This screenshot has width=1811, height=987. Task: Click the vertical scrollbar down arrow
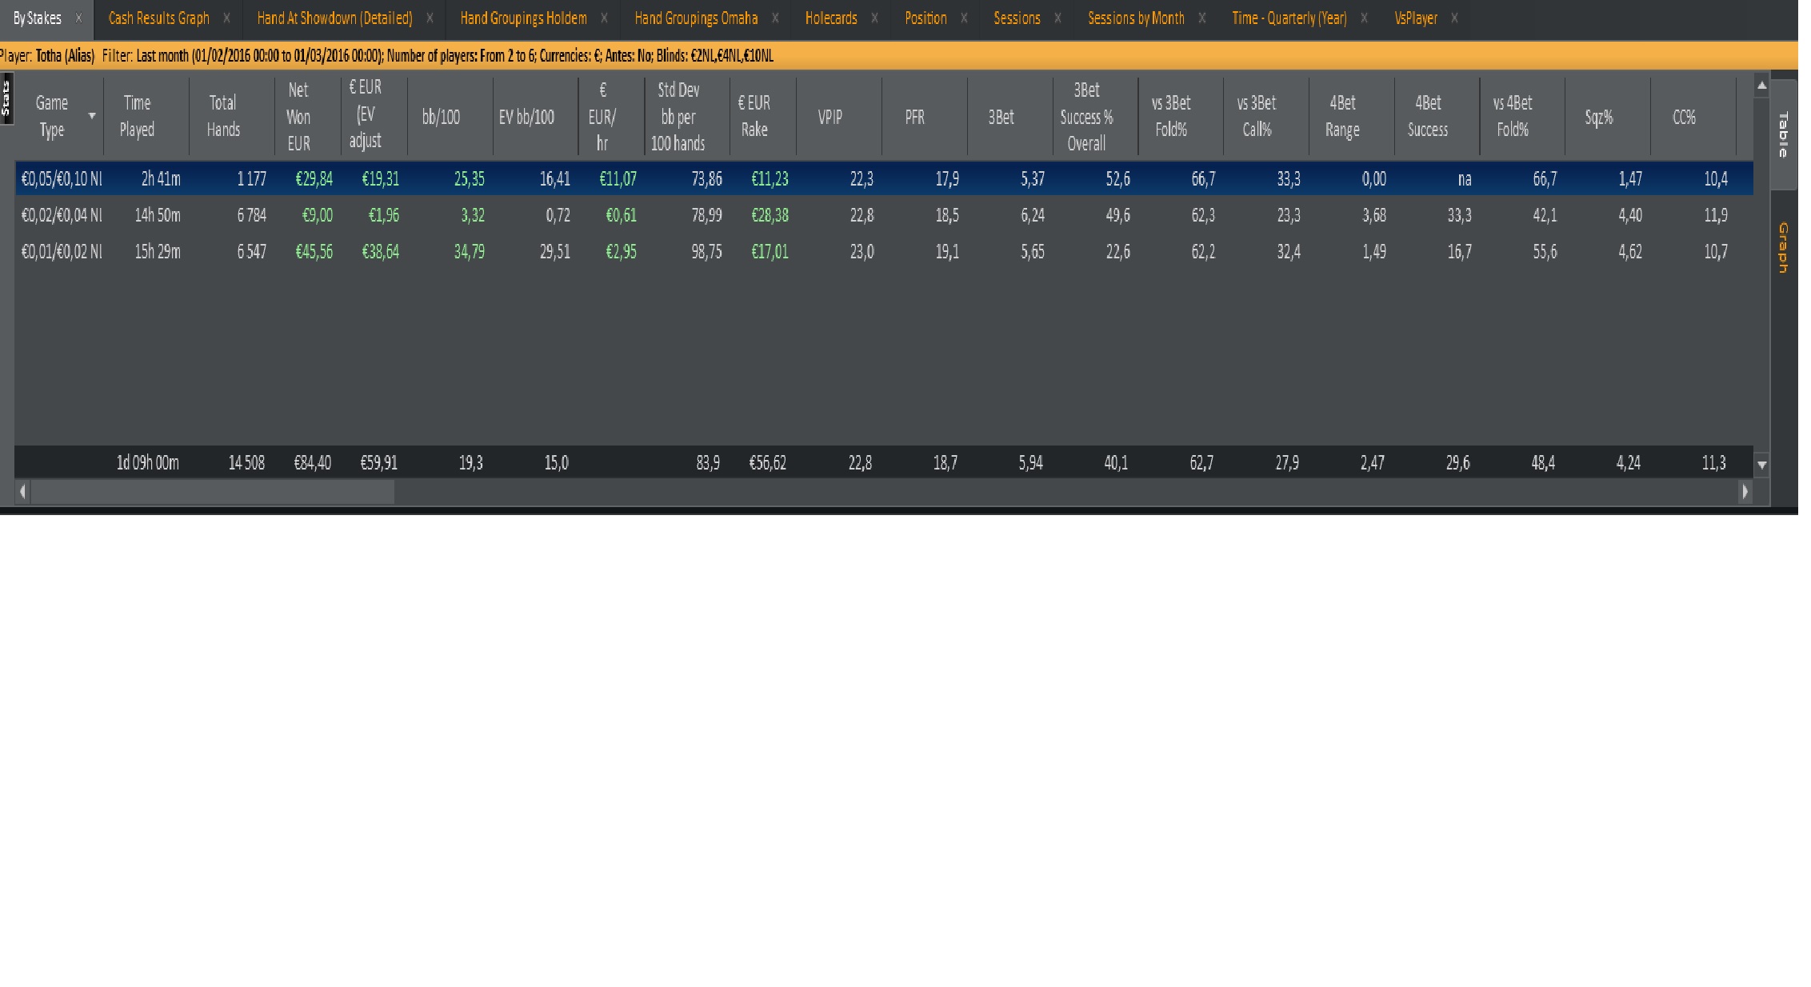pos(1761,465)
